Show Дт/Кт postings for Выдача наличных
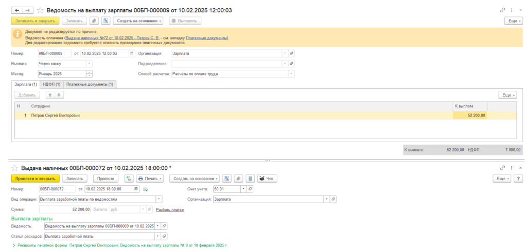The height and width of the screenshot is (252, 527). coord(128,179)
